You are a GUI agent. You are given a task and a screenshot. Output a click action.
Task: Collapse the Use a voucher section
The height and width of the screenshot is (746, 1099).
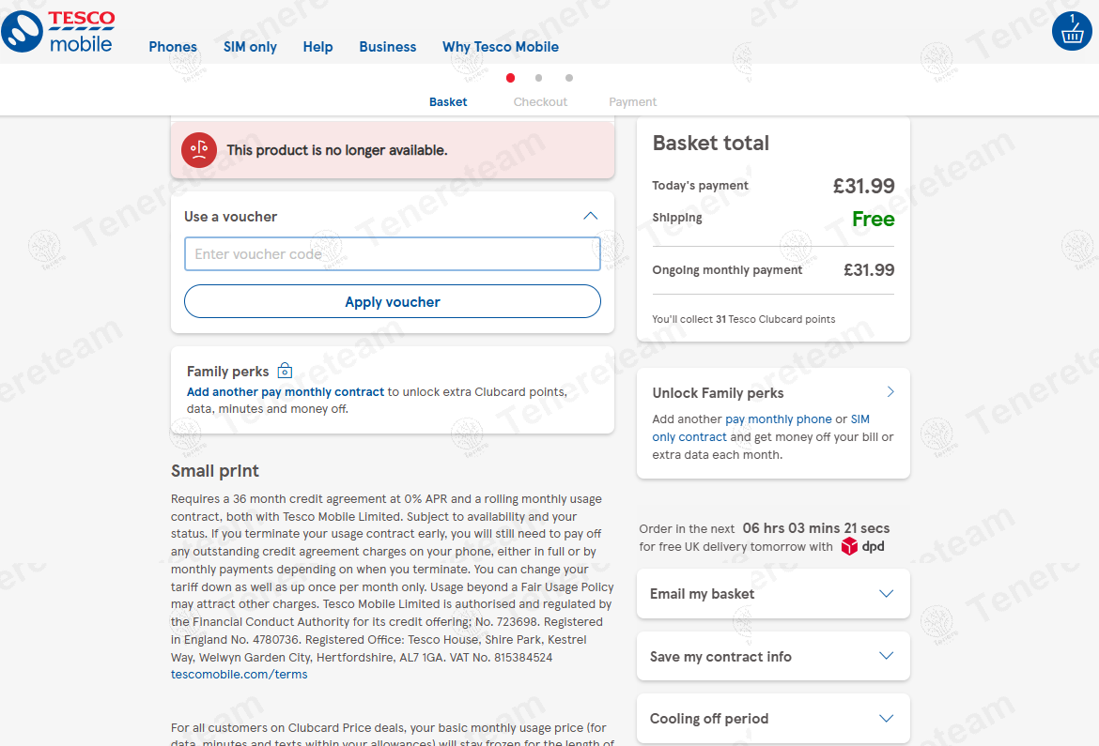tap(590, 216)
